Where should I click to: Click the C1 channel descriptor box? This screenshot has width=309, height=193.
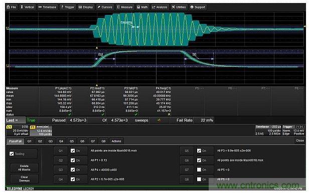click(18, 130)
